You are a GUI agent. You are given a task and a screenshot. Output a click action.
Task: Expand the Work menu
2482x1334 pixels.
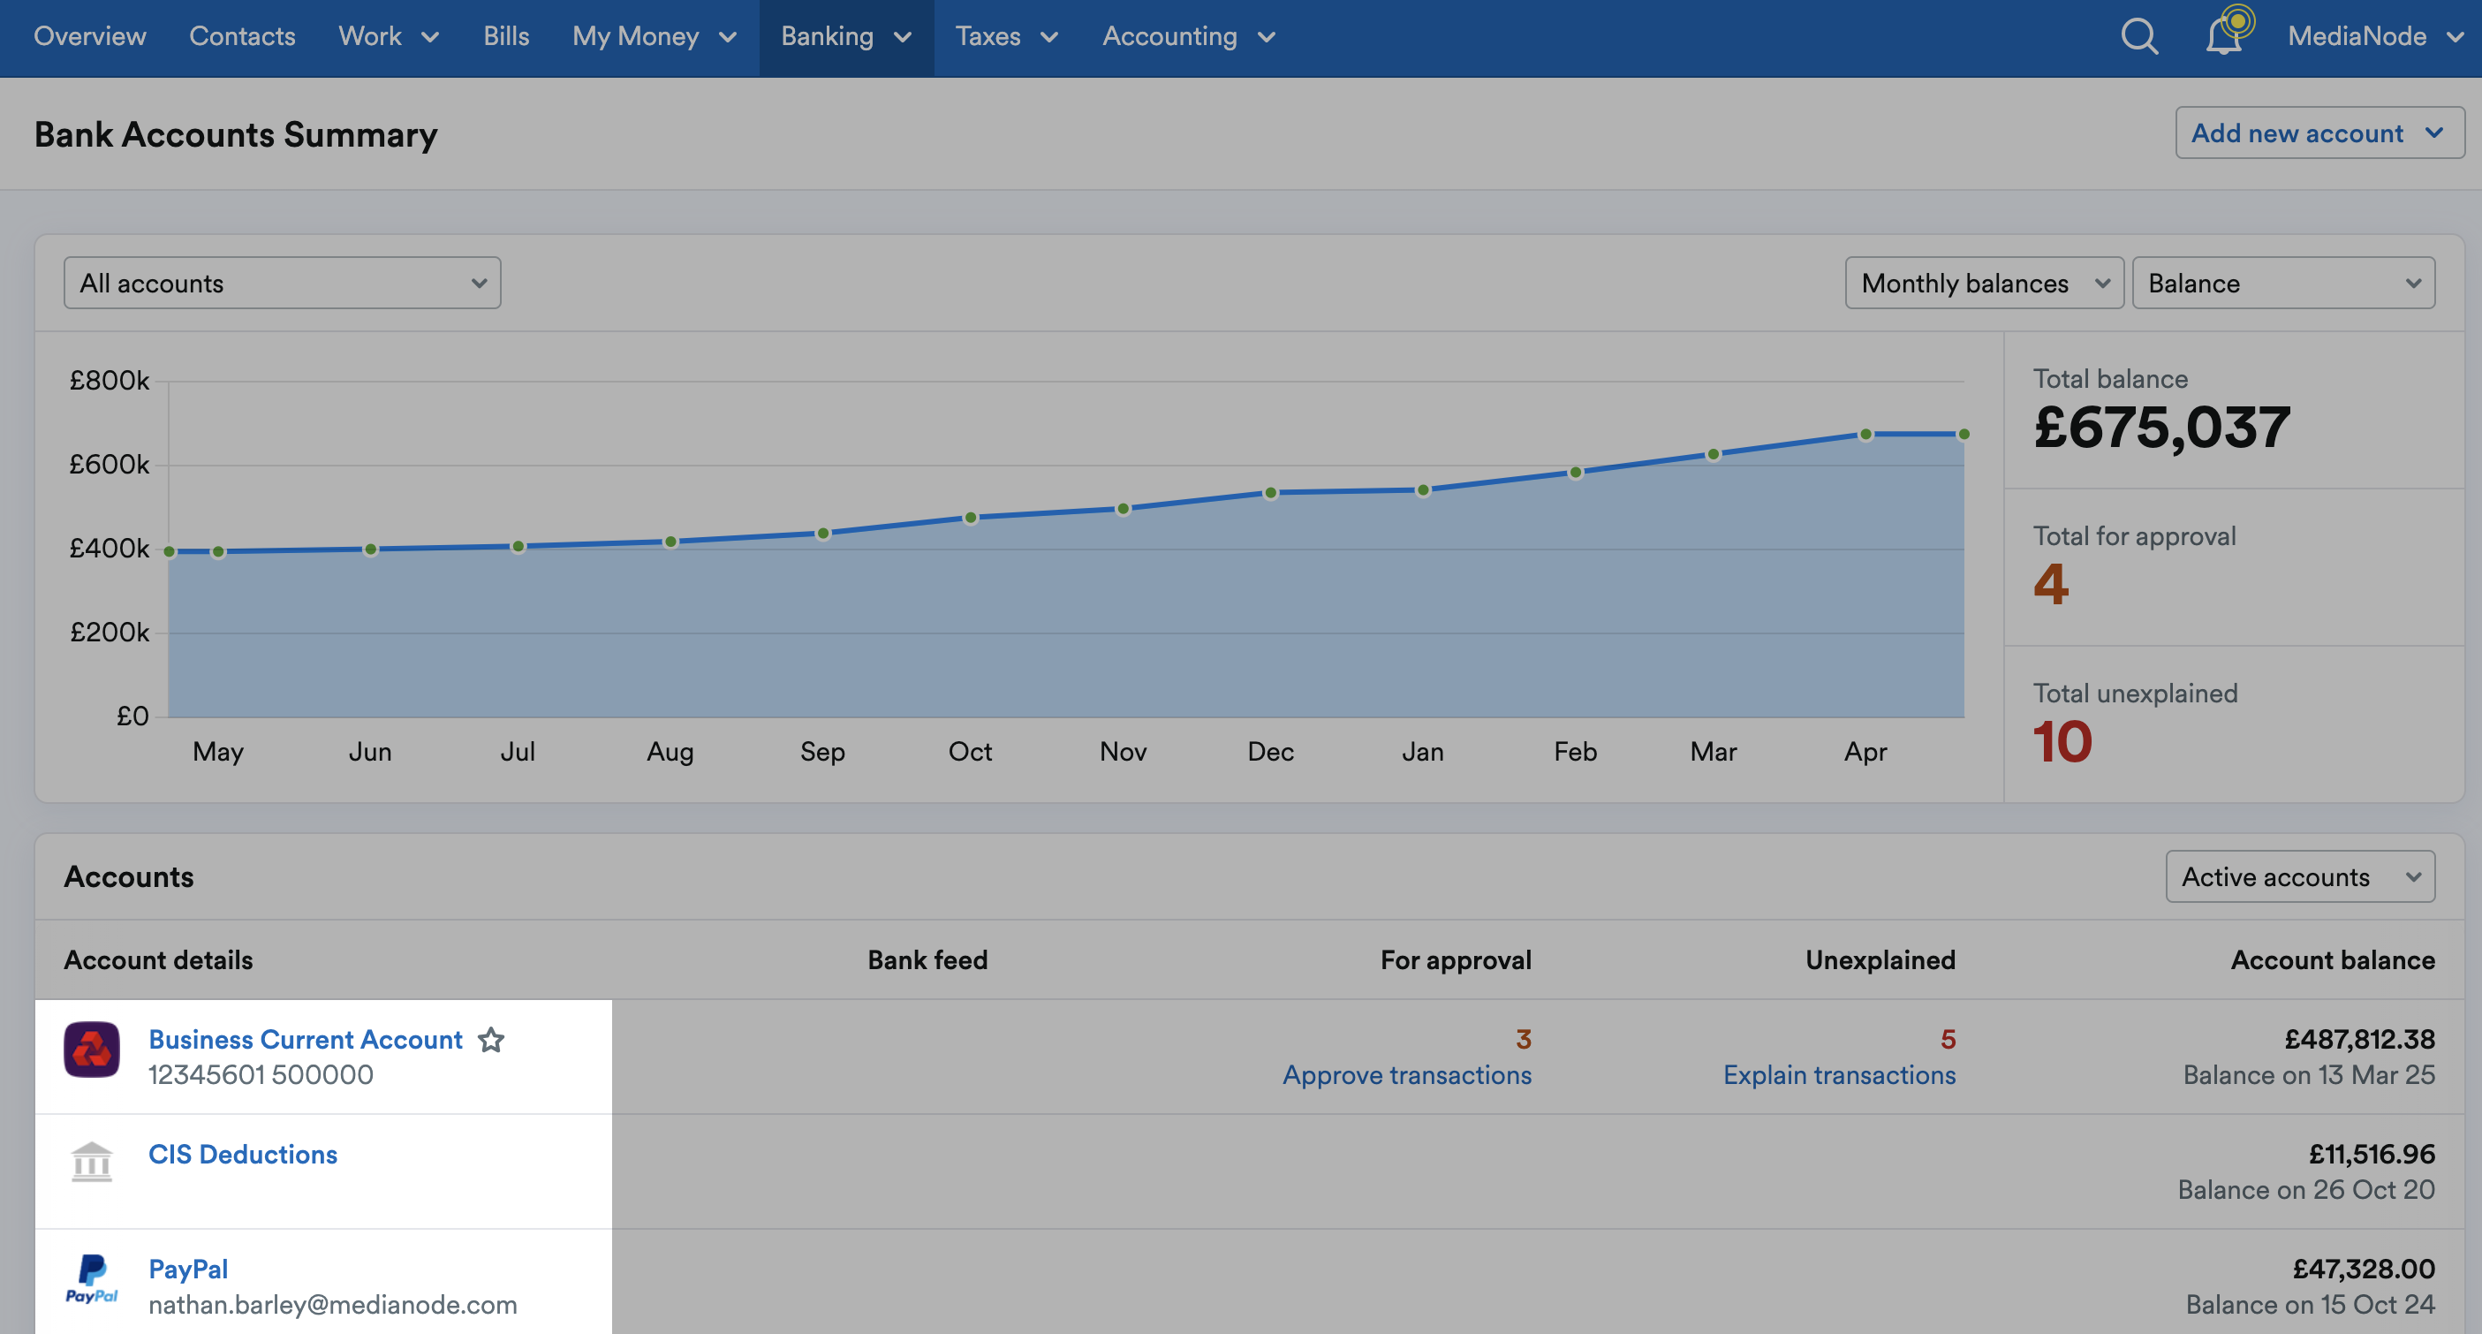click(x=390, y=36)
